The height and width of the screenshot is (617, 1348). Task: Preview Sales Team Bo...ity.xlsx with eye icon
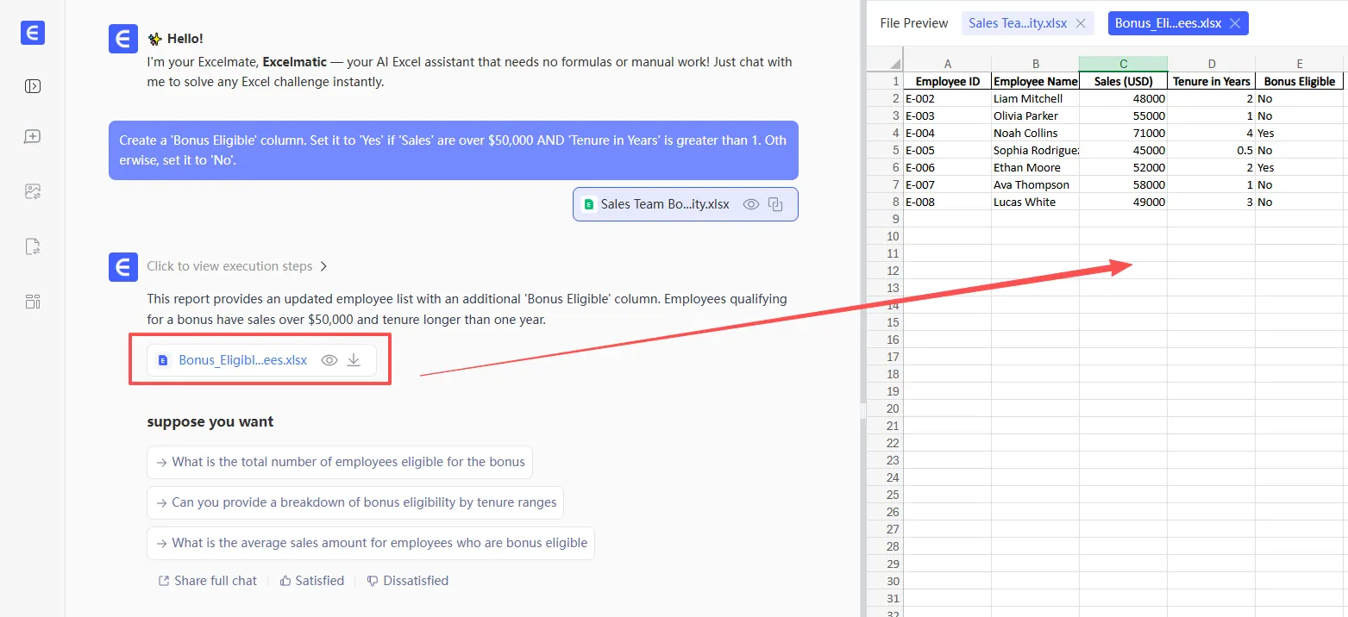tap(751, 204)
